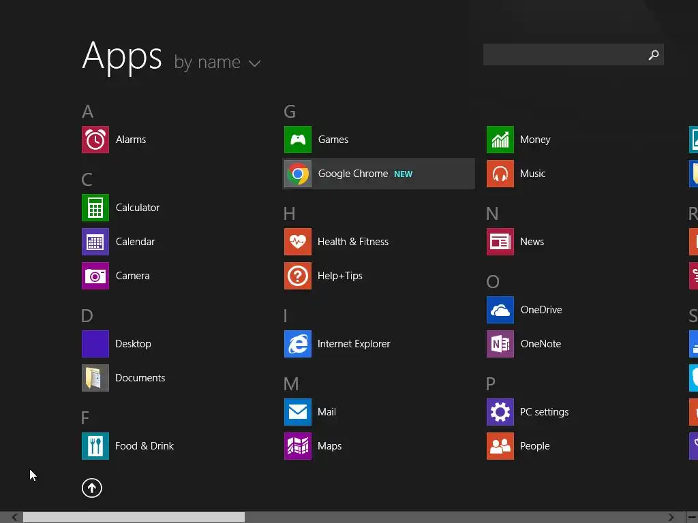Click the 'Google Chrome' label
Viewport: 698px width, 523px height.
(x=353, y=174)
